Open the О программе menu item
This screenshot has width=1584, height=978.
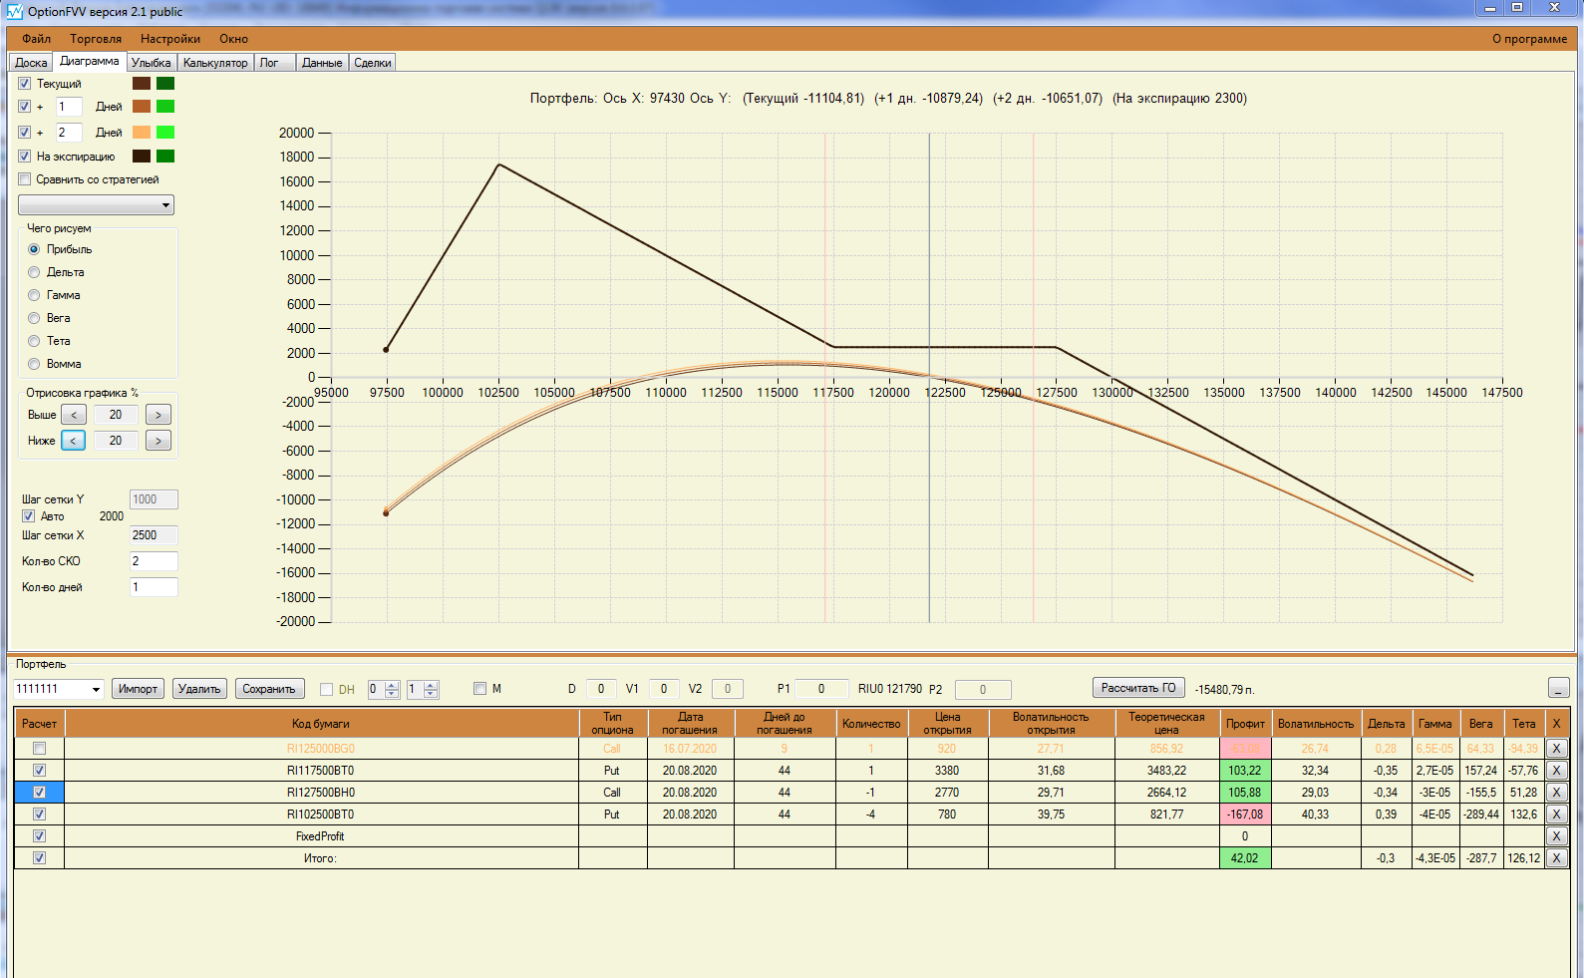(x=1529, y=39)
